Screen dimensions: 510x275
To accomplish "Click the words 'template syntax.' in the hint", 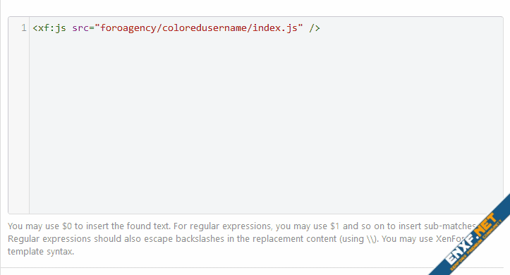I will click(41, 252).
